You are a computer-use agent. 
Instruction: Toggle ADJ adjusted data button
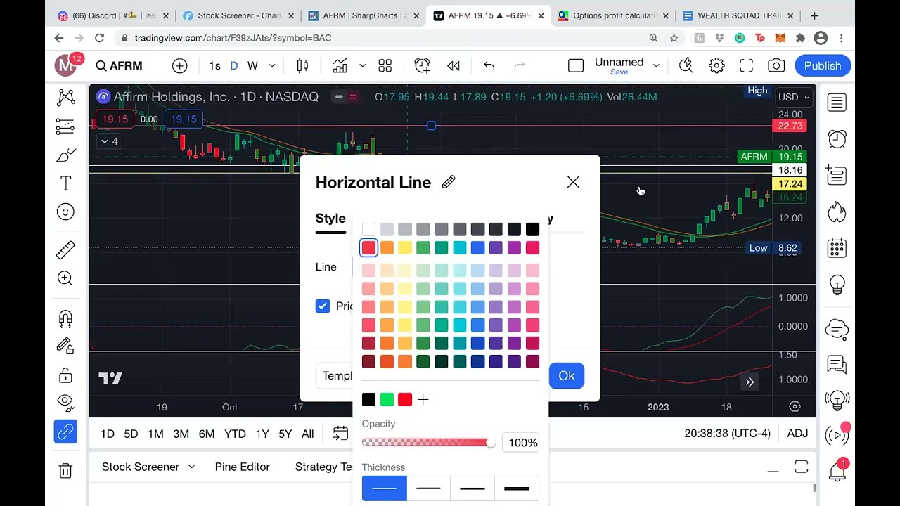tap(797, 434)
